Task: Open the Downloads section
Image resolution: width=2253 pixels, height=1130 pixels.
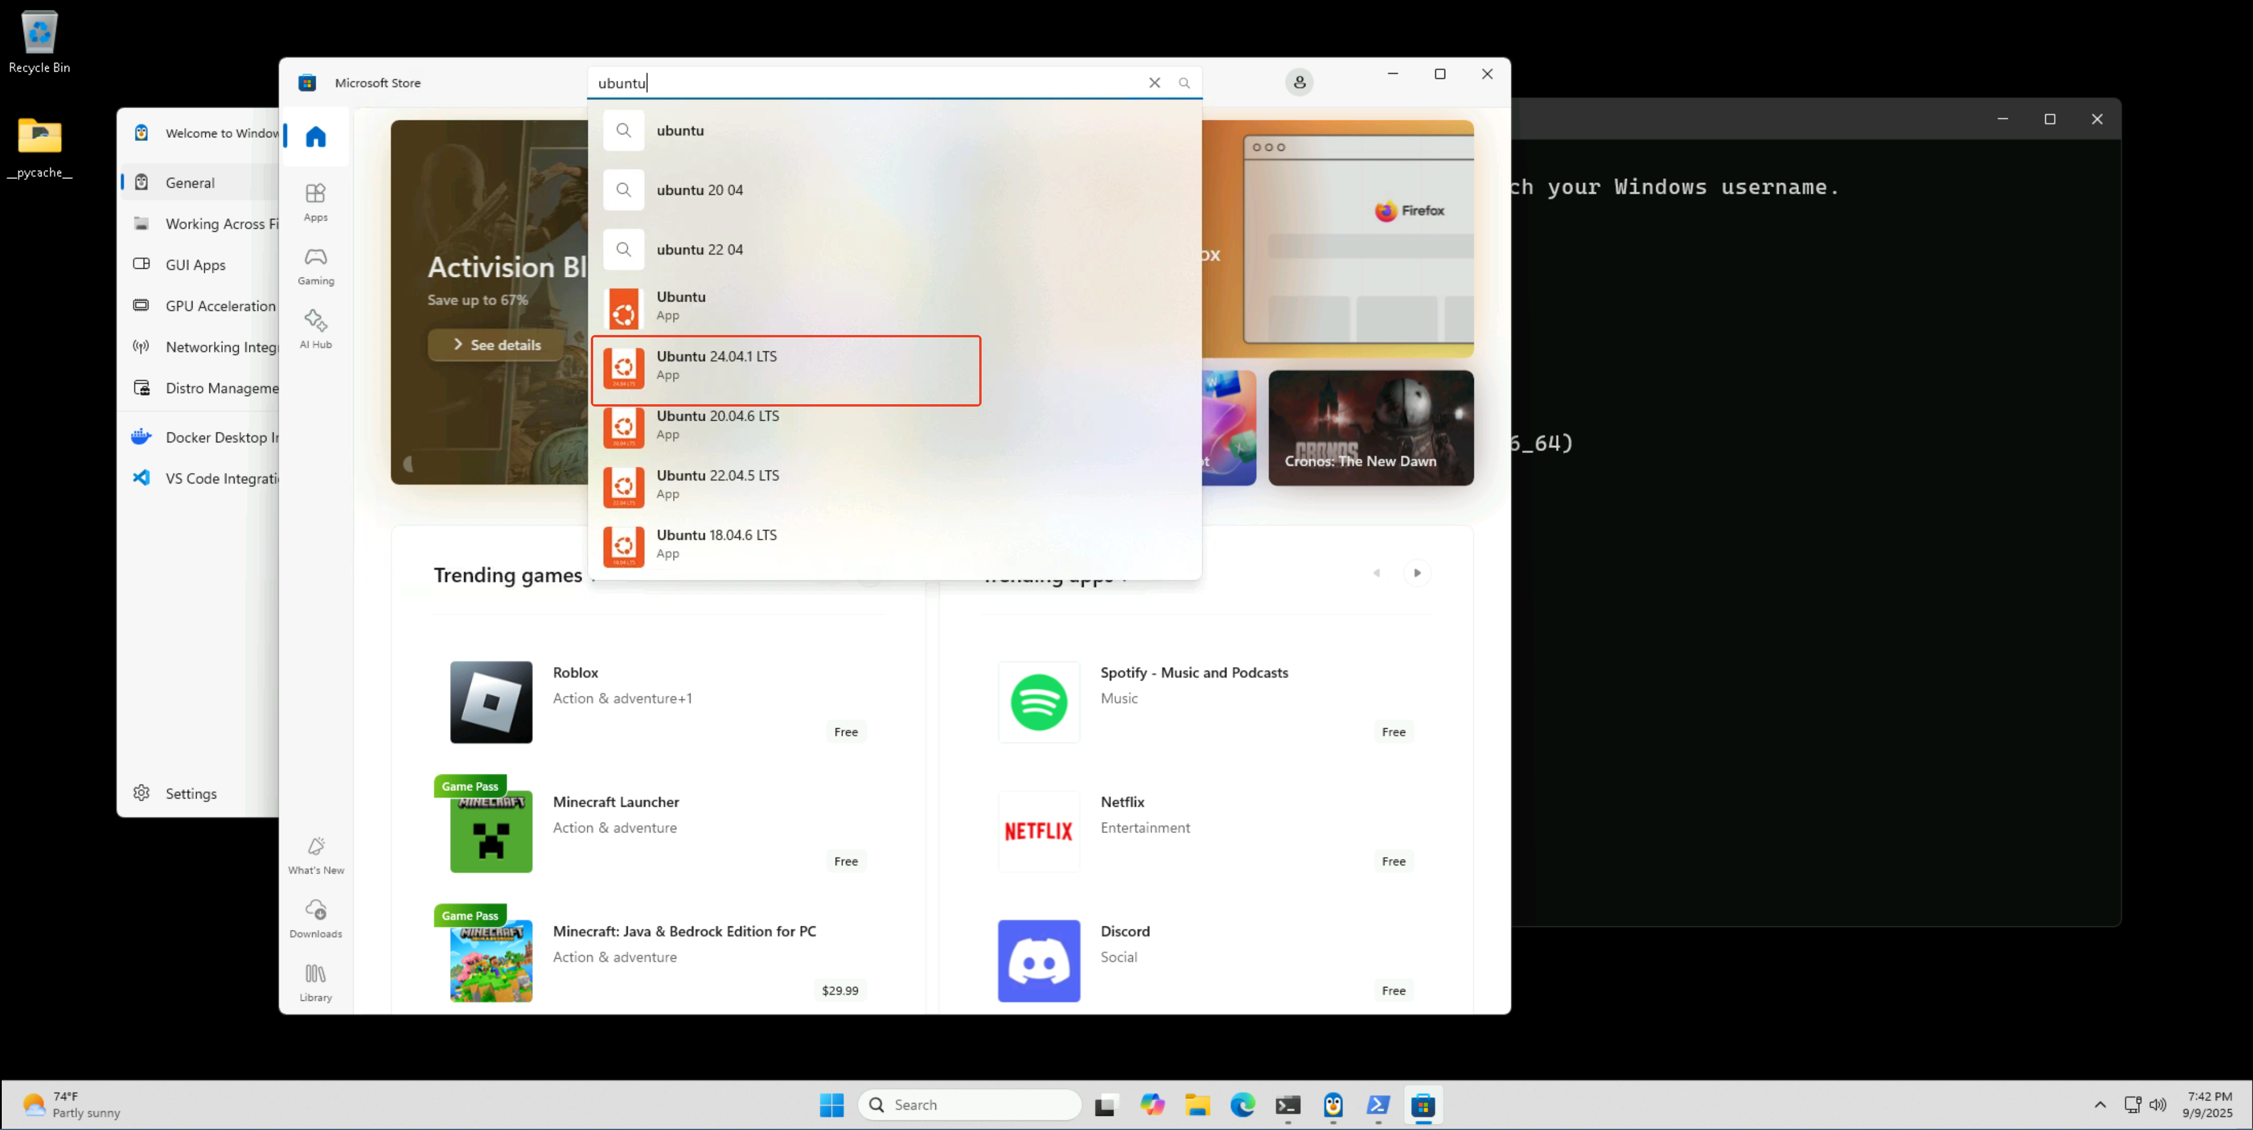Action: [316, 918]
